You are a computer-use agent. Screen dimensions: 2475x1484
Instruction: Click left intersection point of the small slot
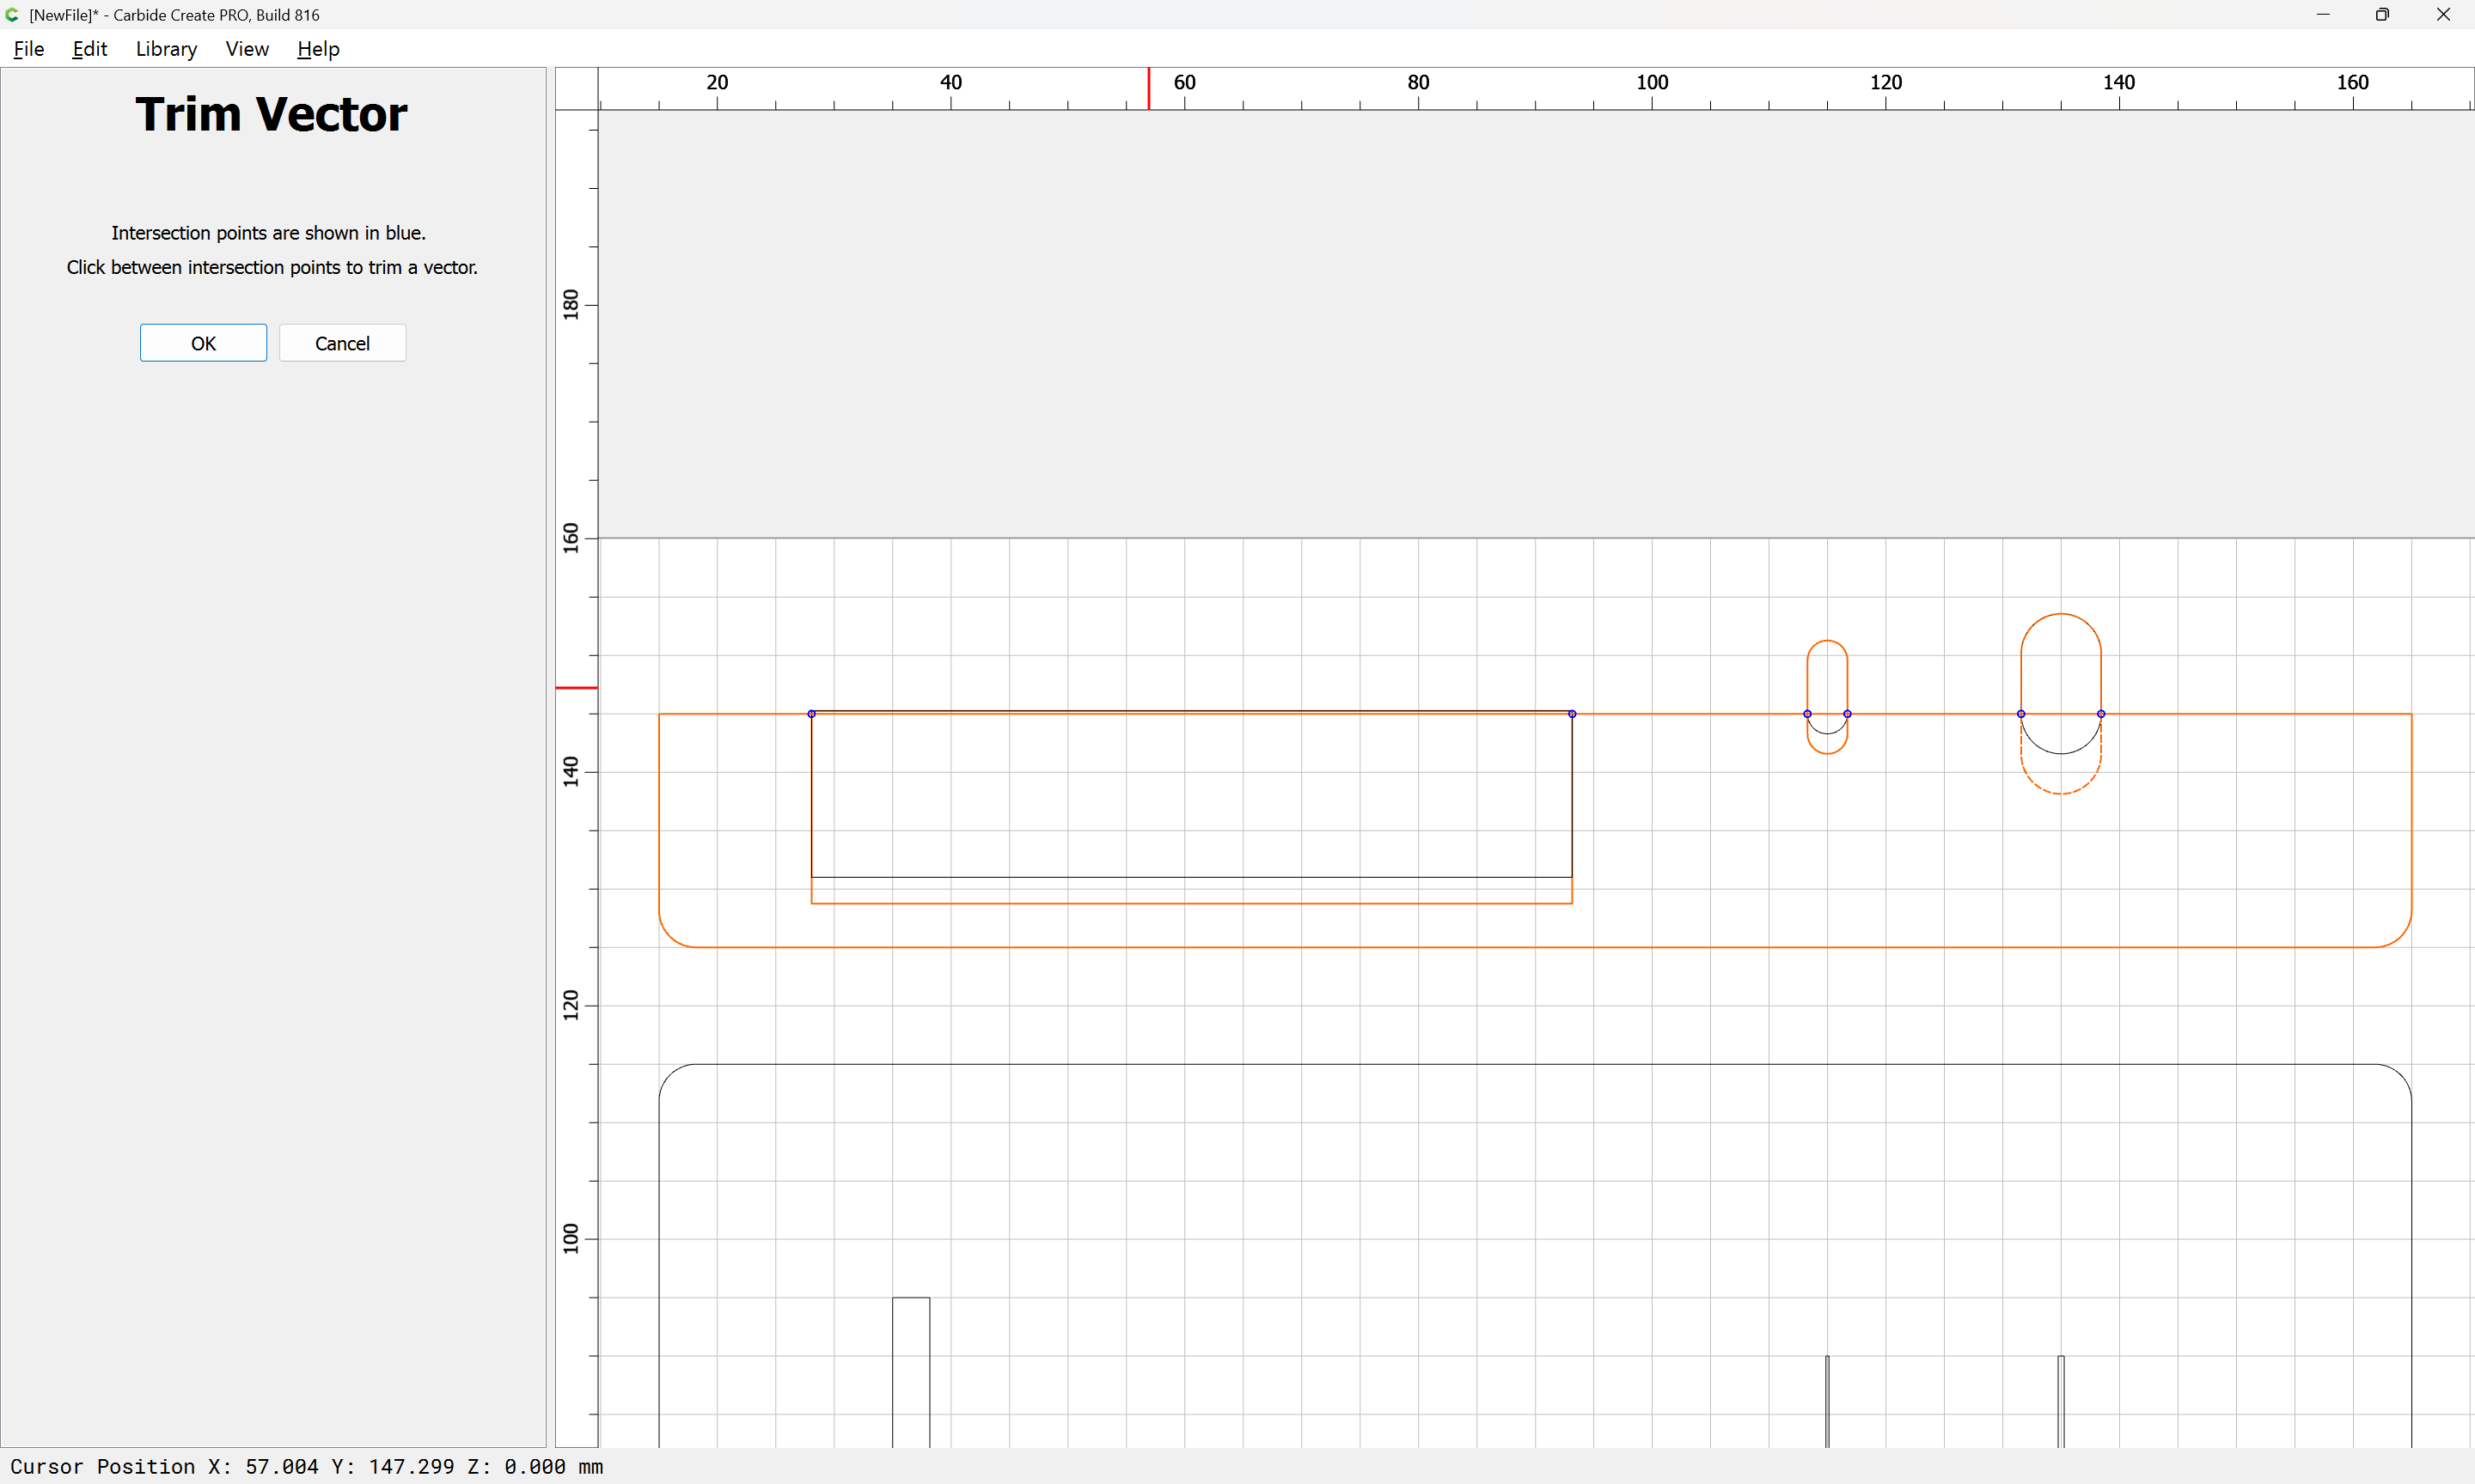coord(1806,714)
